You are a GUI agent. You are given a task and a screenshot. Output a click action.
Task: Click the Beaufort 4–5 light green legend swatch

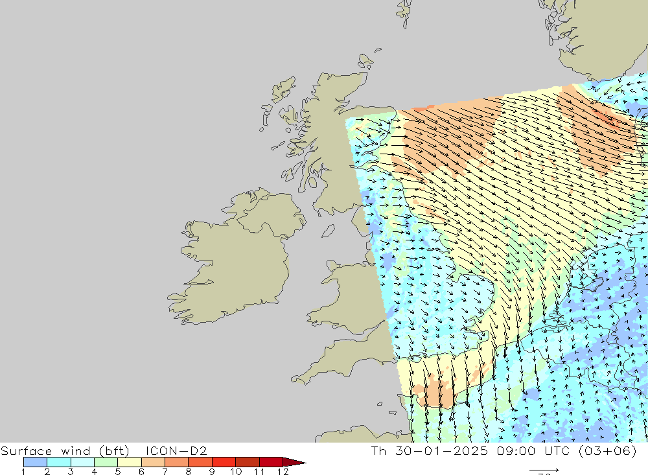pyautogui.click(x=106, y=462)
